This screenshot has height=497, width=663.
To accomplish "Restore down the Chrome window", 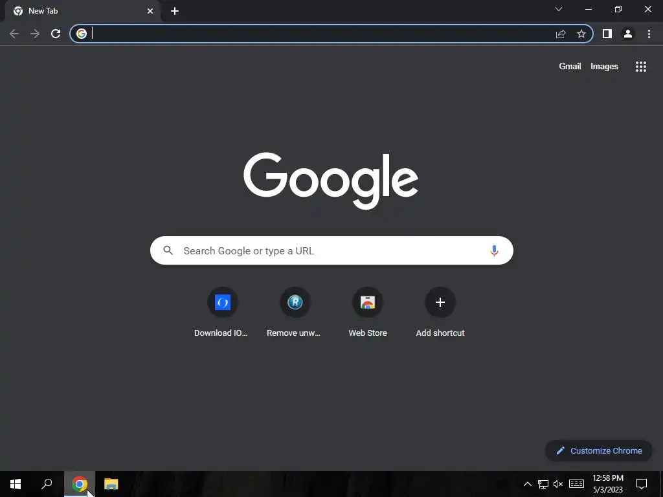I will click(618, 9).
